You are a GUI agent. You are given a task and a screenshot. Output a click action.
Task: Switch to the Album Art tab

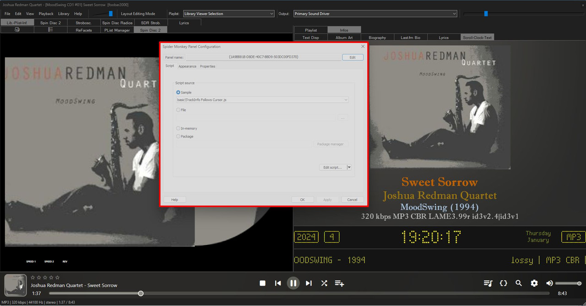point(344,37)
